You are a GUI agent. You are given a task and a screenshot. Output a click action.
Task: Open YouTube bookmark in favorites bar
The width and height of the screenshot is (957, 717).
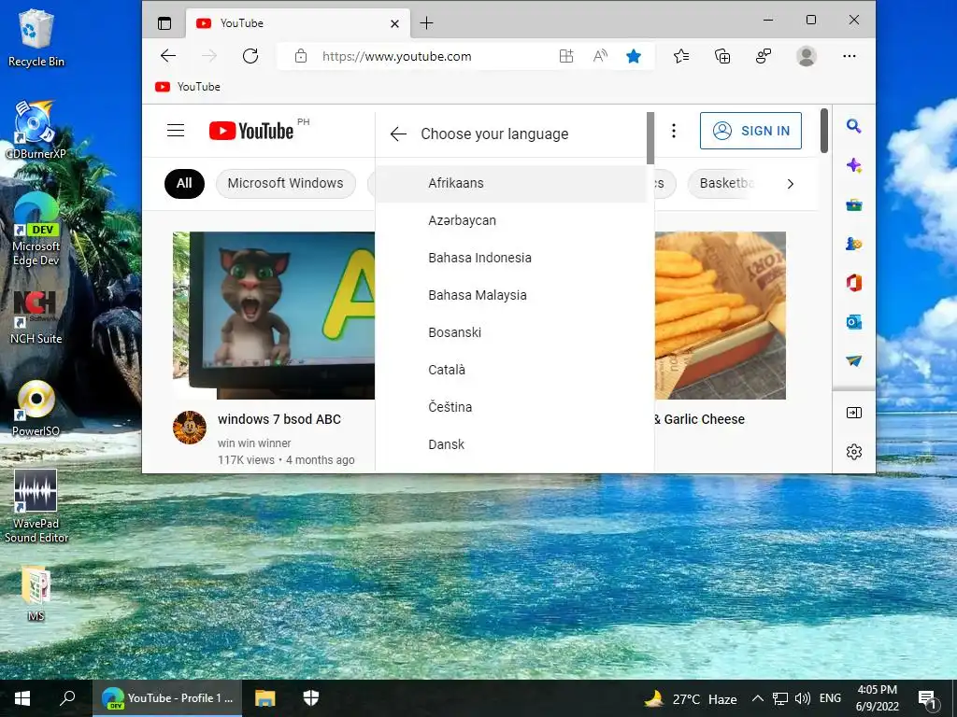pyautogui.click(x=188, y=87)
